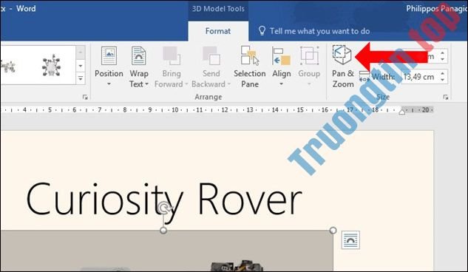Expand the Bring Forward dropdown arrow
The height and width of the screenshot is (272, 468).
(186, 84)
